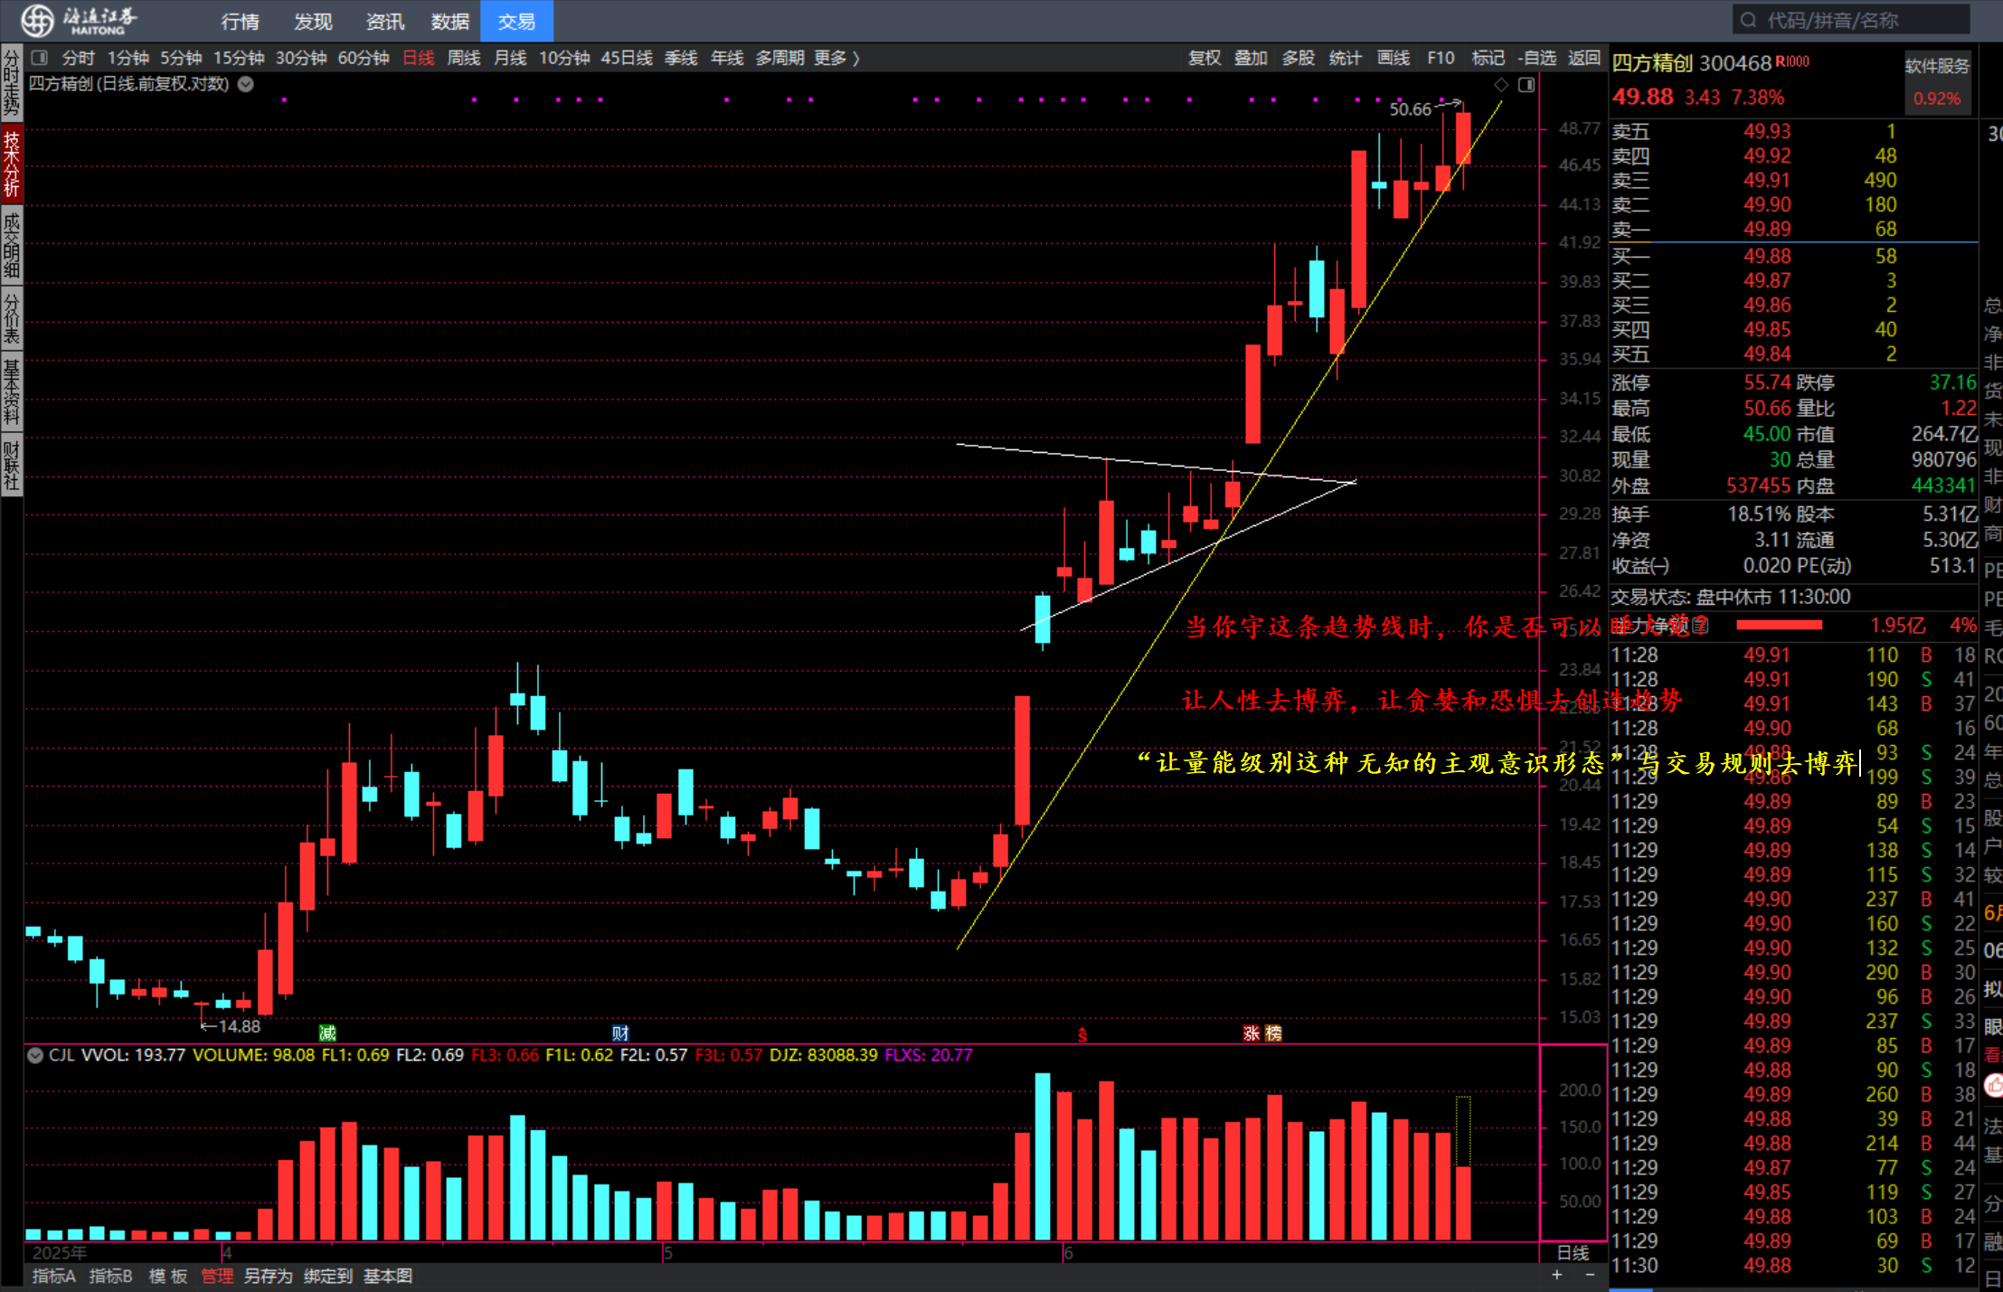The width and height of the screenshot is (2003, 1292).
Task: Expand 更多 period options
Action: coord(836,58)
